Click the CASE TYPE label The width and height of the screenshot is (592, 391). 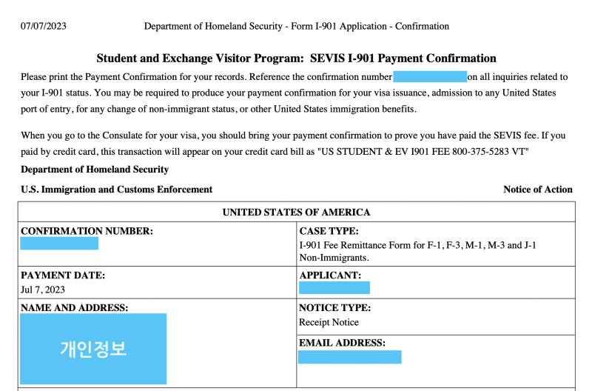coord(329,231)
